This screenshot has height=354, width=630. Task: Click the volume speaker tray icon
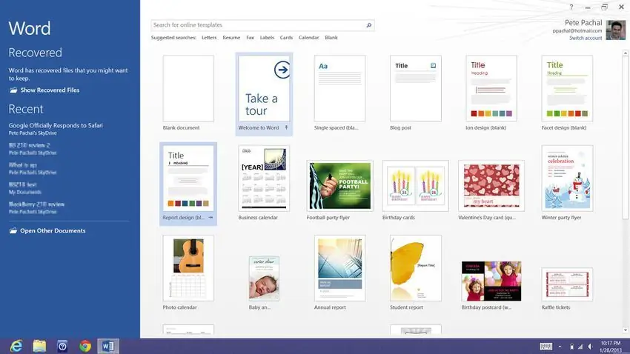tap(590, 347)
